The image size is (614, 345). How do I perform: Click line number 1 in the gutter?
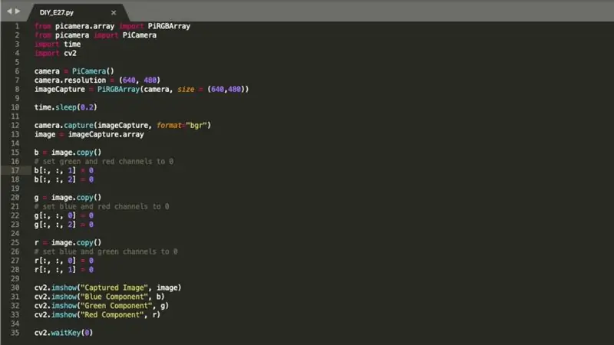(17, 26)
